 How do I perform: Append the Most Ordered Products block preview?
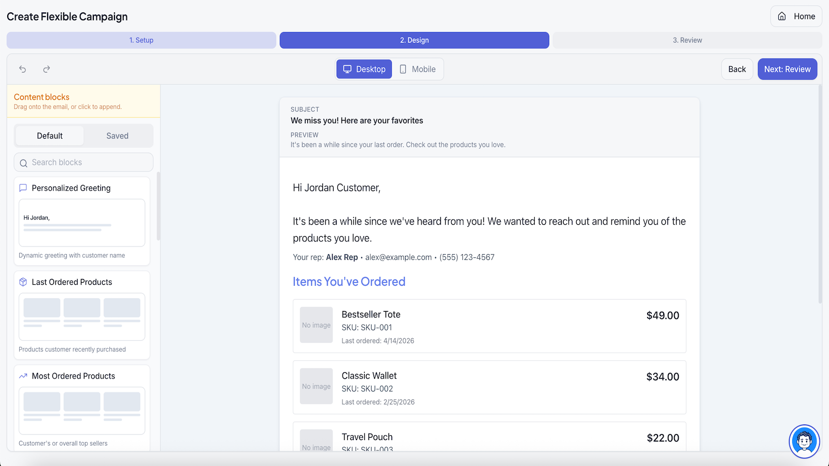pyautogui.click(x=82, y=411)
